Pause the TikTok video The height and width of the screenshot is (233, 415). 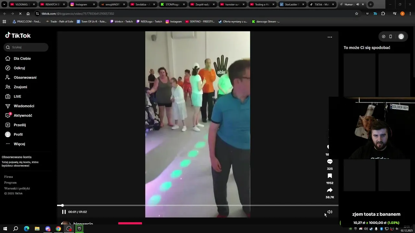coord(64,212)
